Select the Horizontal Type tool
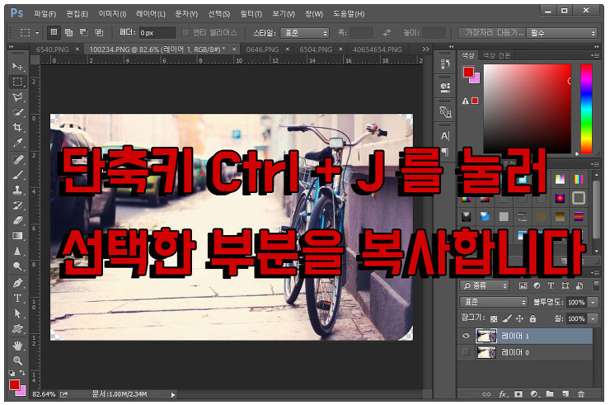Viewport: 610px width, 405px height. pos(17,299)
